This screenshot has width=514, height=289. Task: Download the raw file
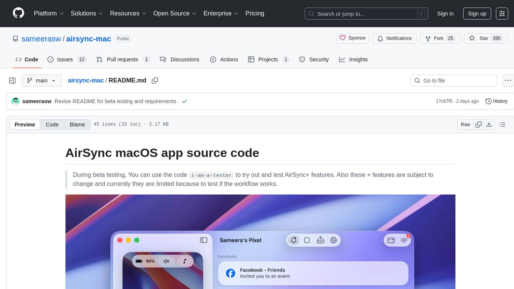[x=489, y=124]
